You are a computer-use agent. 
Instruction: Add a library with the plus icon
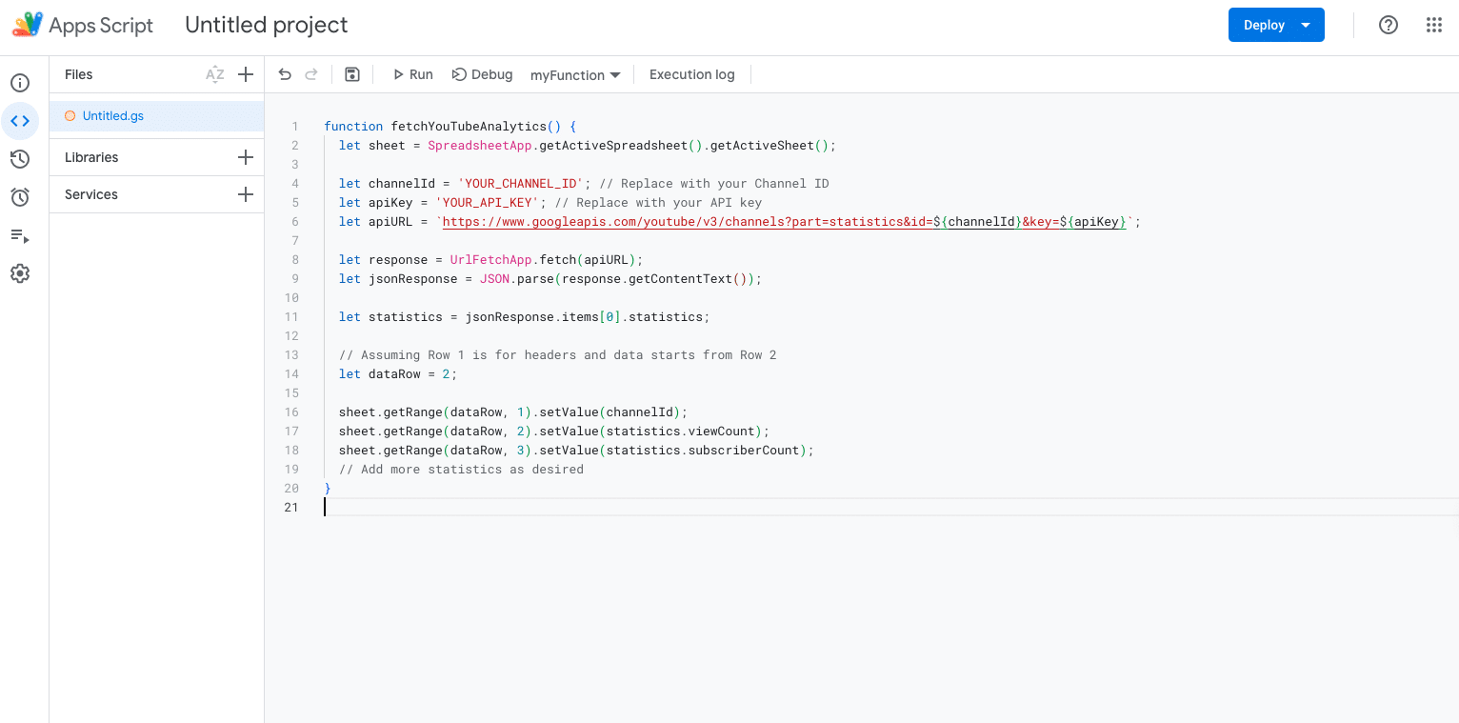tap(246, 157)
